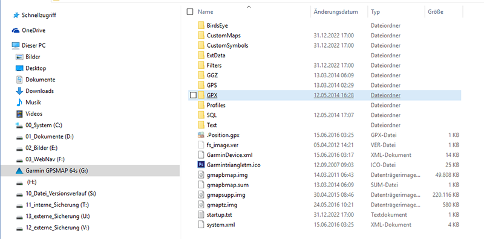Click the GPX-Datei type cell
The image size is (484, 239).
[384, 135]
